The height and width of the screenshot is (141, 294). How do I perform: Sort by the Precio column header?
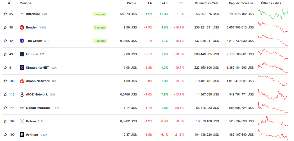coord(132,3)
